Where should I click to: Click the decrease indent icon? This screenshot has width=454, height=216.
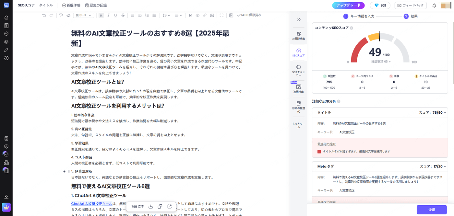pyautogui.click(x=132, y=15)
